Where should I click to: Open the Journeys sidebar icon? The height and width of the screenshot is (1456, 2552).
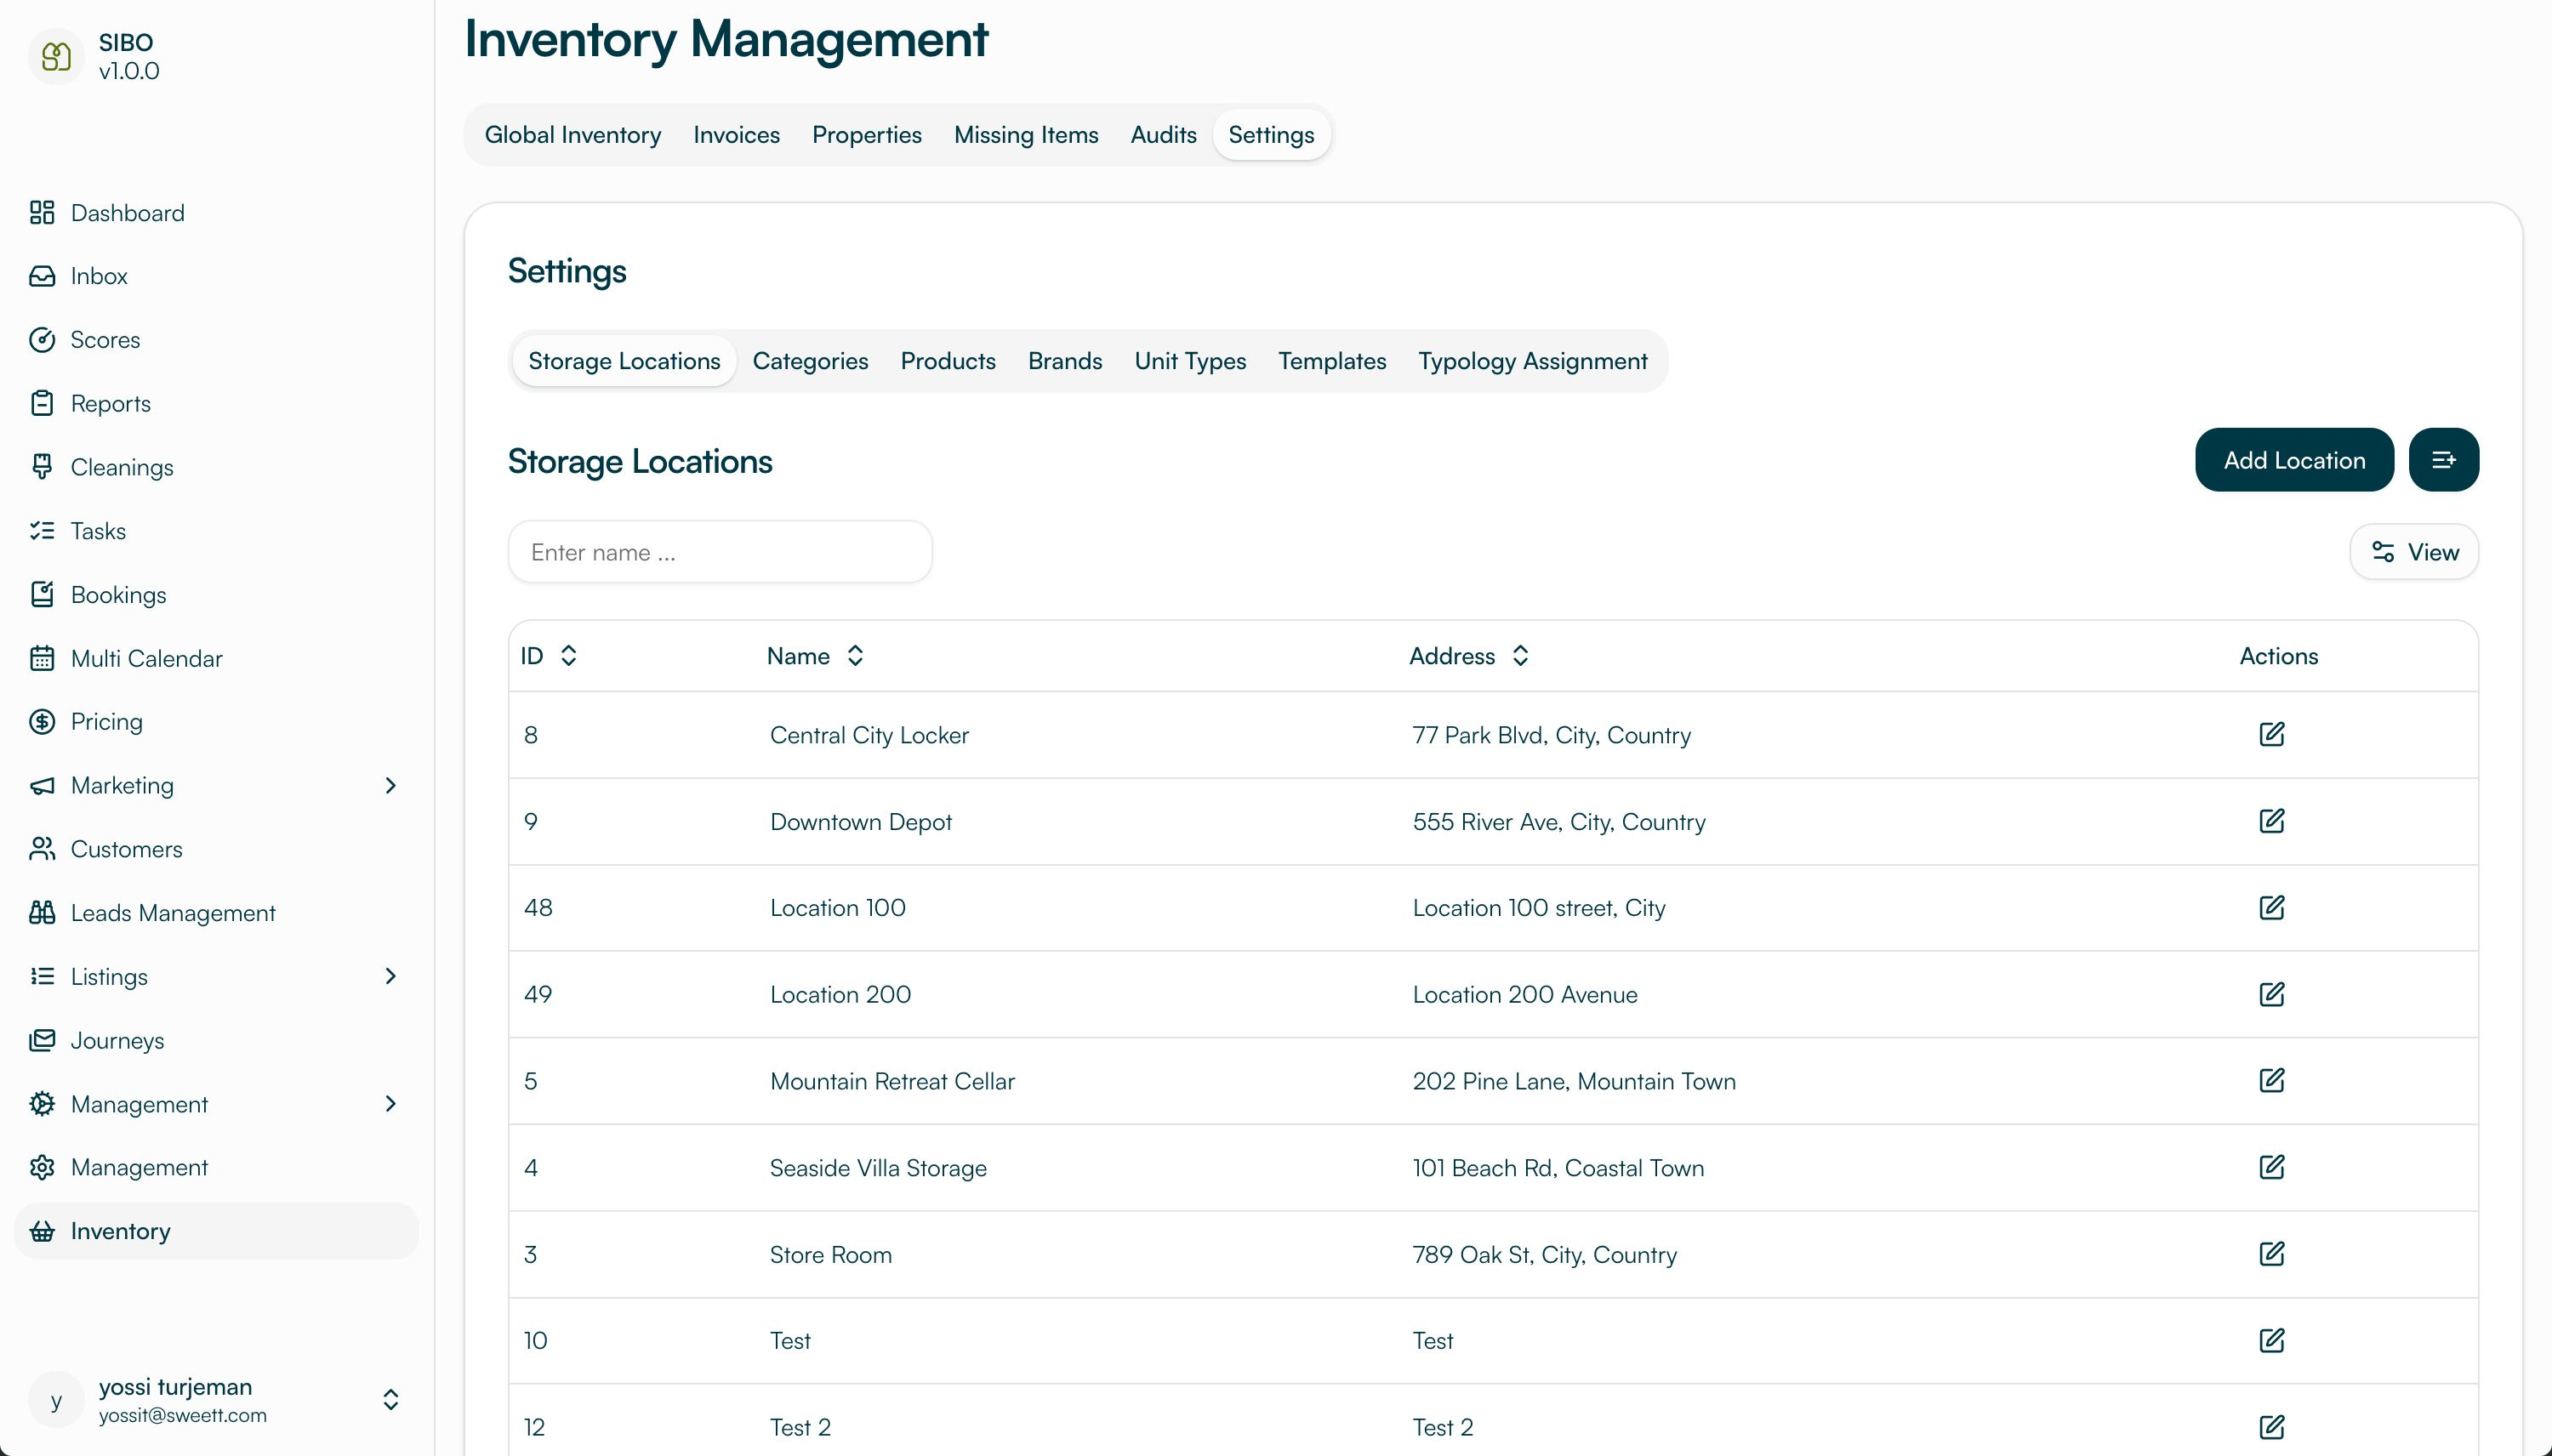43,1040
